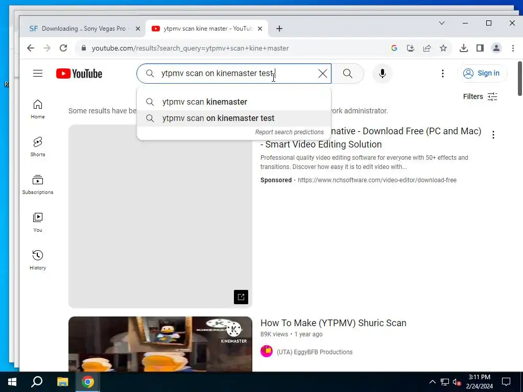The image size is (523, 392).
Task: Click the Chrome taskbar icon
Action: coord(88,382)
